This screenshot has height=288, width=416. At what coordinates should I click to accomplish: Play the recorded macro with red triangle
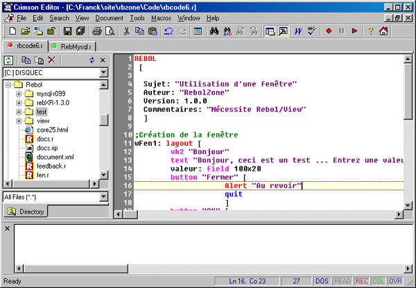[x=354, y=31]
